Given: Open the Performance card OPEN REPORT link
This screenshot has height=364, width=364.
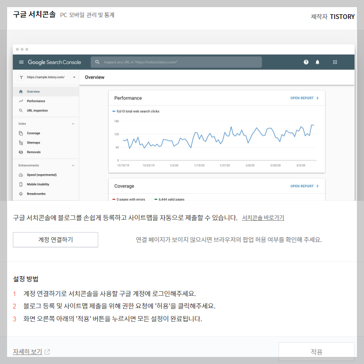Looking at the screenshot, I should (x=304, y=98).
